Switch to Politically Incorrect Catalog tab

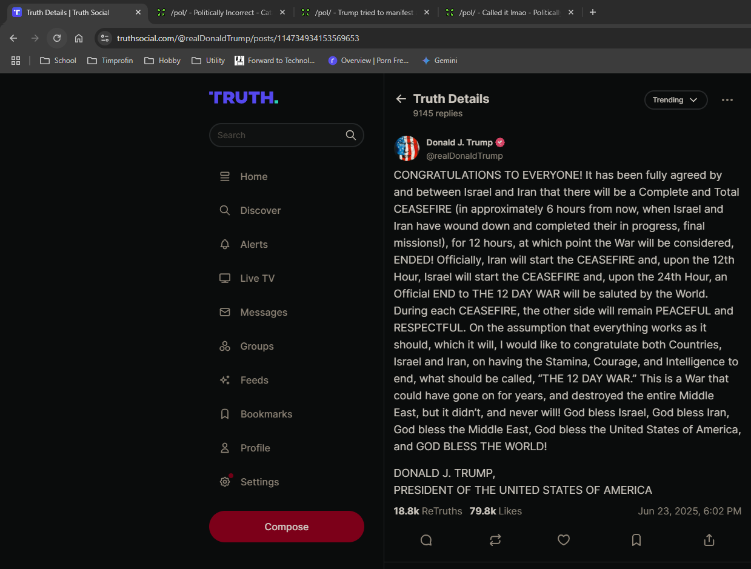click(x=221, y=13)
